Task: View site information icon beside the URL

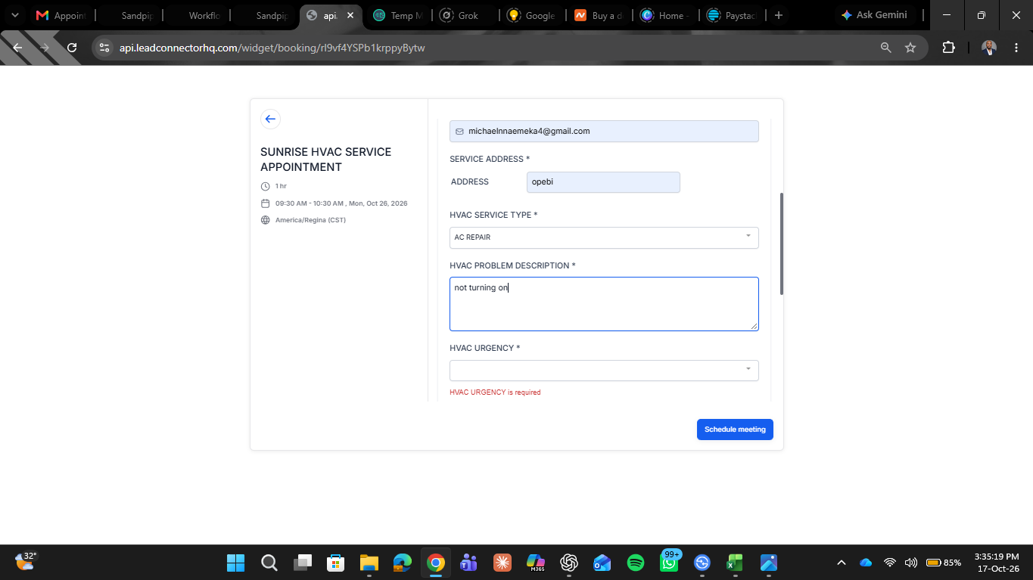Action: pyautogui.click(x=105, y=48)
